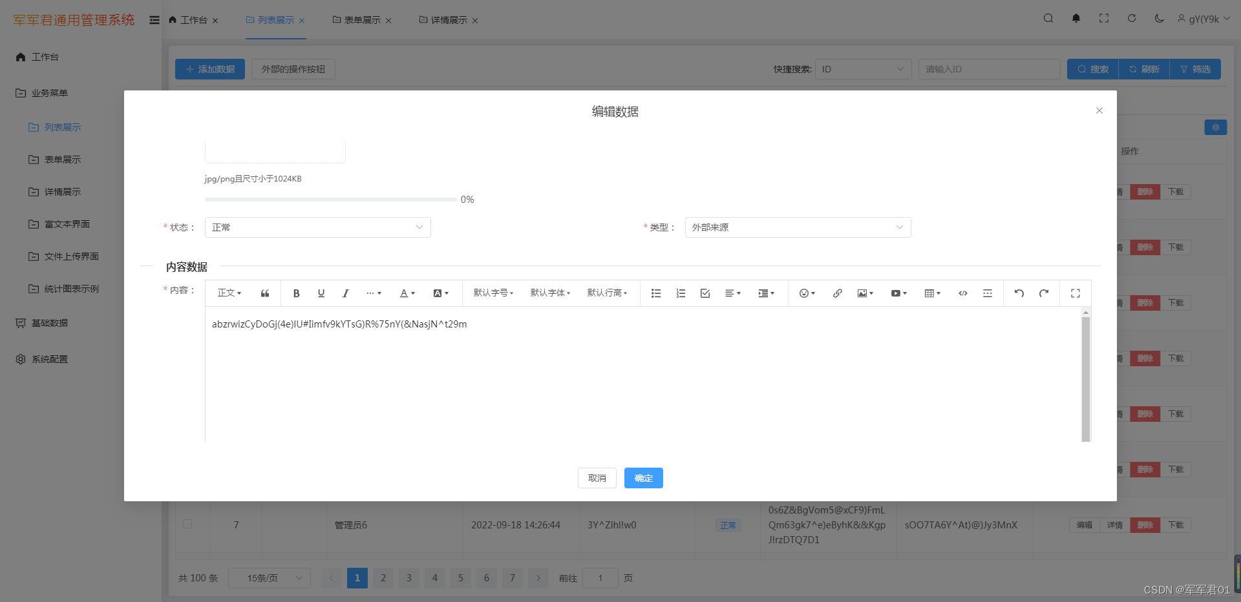Click the editor content text area
The width and height of the screenshot is (1241, 602).
pyautogui.click(x=642, y=375)
